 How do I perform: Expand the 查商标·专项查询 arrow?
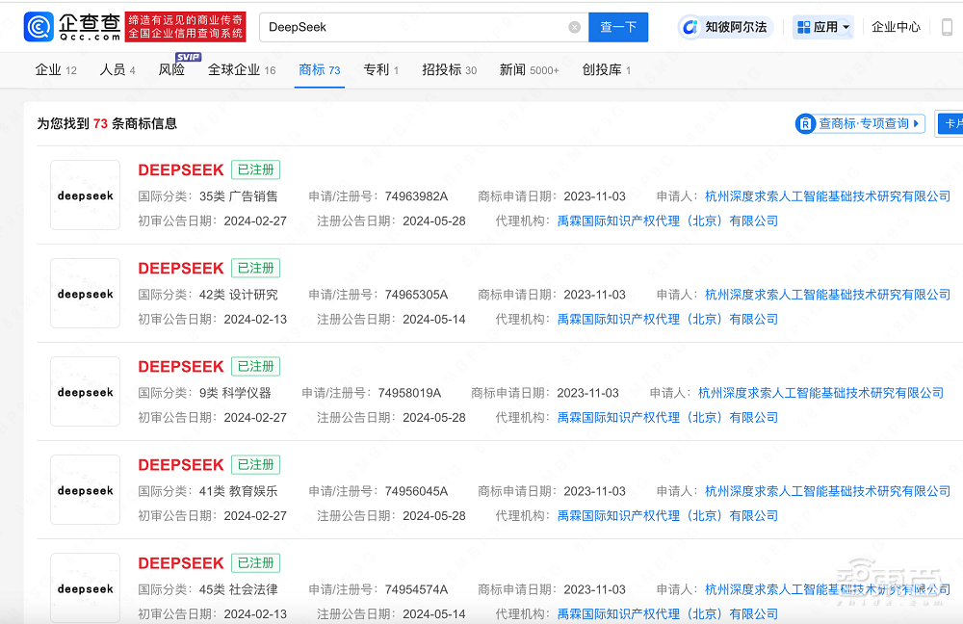click(915, 123)
